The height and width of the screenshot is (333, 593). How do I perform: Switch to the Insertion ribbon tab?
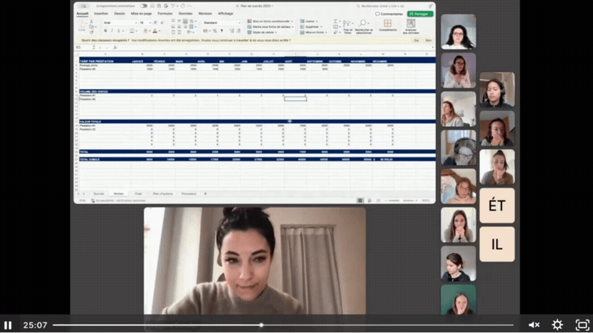click(101, 13)
